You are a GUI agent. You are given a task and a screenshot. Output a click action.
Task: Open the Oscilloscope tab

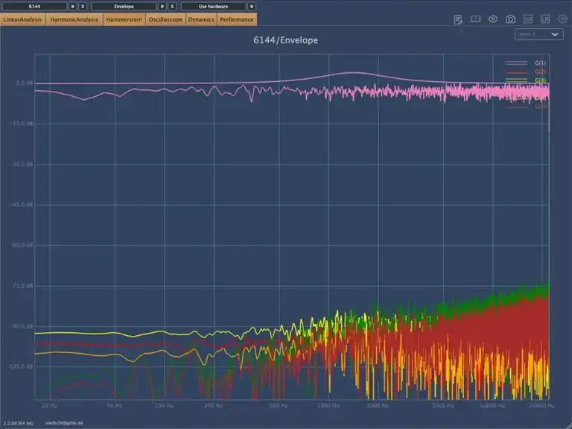click(165, 19)
